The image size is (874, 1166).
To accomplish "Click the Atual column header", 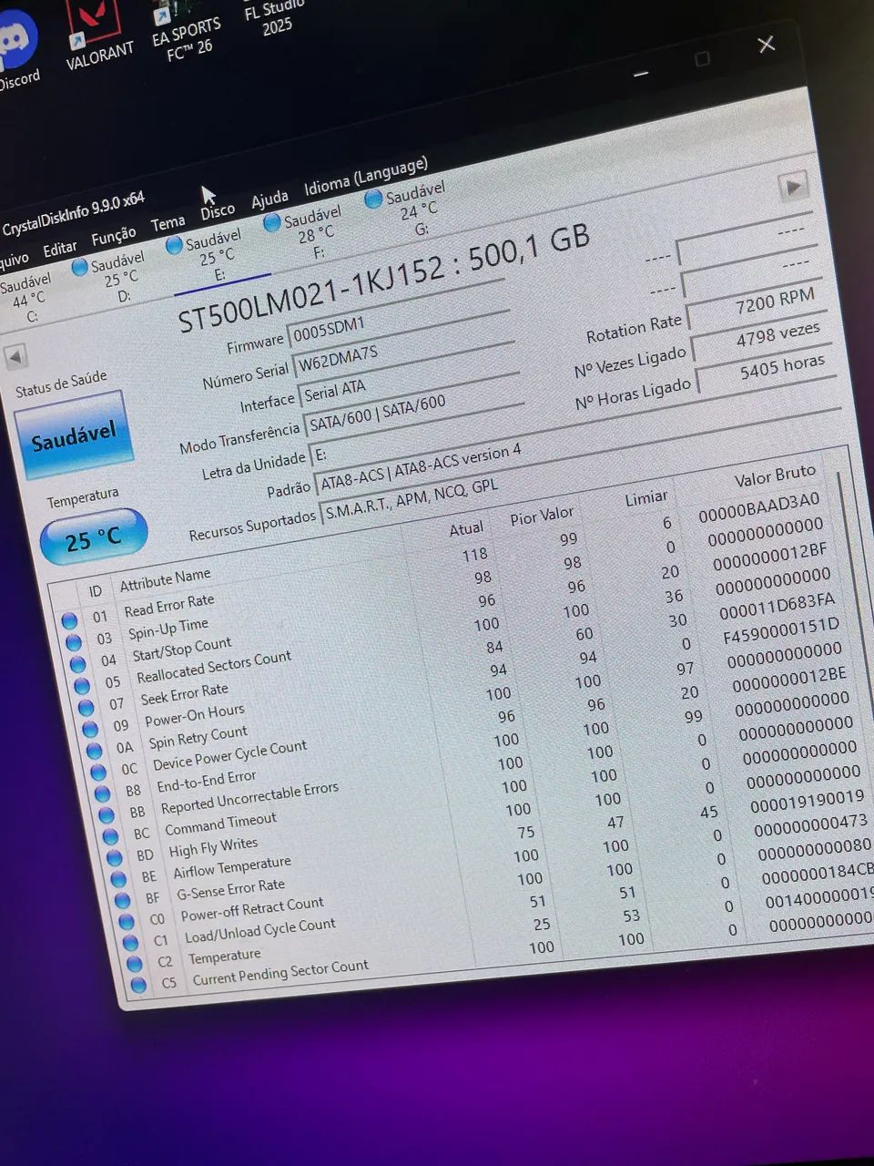I will point(466,529).
